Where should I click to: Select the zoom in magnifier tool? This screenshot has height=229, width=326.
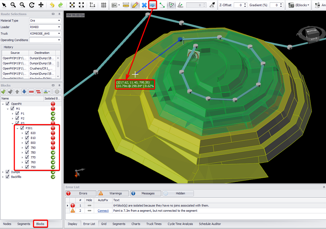click(13, 5)
